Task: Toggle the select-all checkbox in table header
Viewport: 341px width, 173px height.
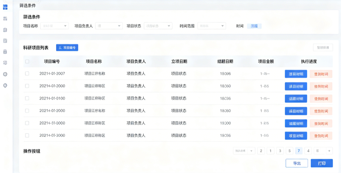Action: pyautogui.click(x=27, y=62)
